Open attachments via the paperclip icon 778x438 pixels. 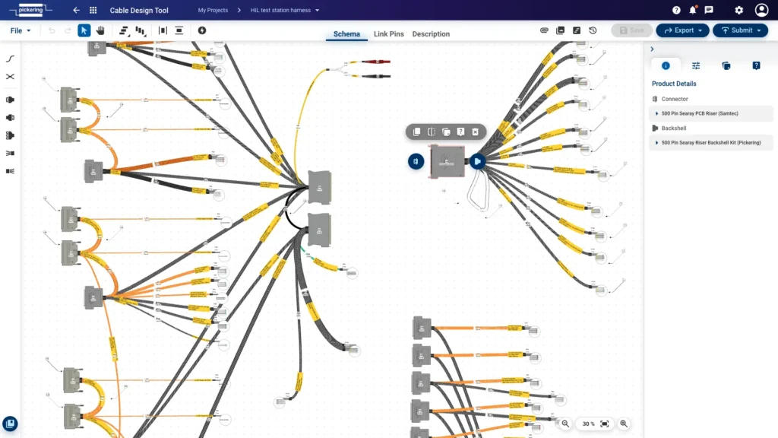point(544,30)
